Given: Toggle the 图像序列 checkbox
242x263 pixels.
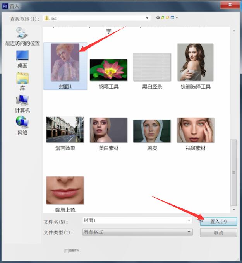Looking at the screenshot, I should pyautogui.click(x=66, y=251).
